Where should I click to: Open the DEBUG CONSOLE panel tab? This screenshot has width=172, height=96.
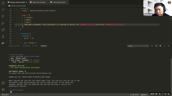(x=14, y=46)
